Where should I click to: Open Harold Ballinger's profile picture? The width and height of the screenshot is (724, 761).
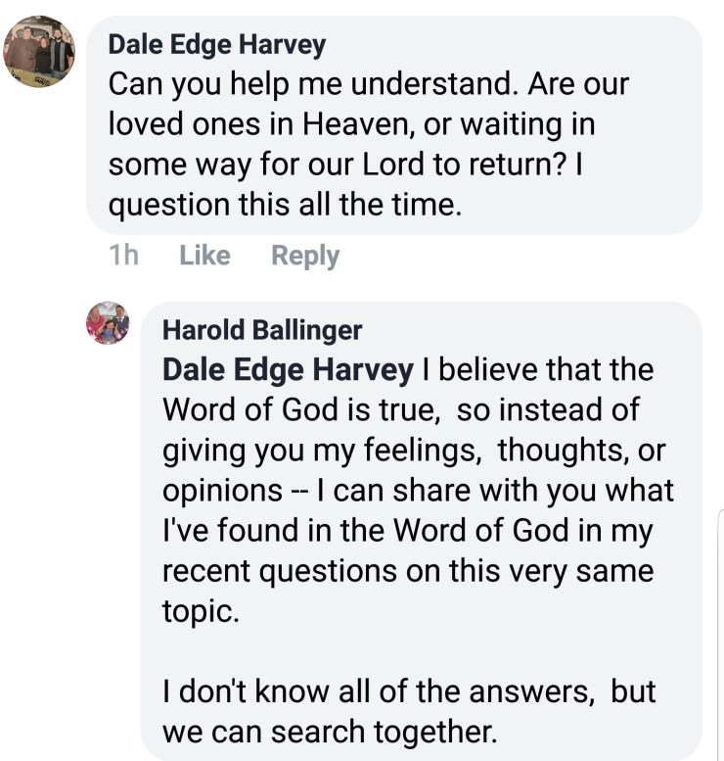pos(108,323)
